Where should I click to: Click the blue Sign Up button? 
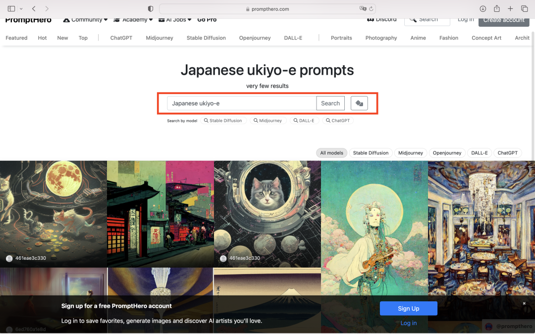click(408, 308)
